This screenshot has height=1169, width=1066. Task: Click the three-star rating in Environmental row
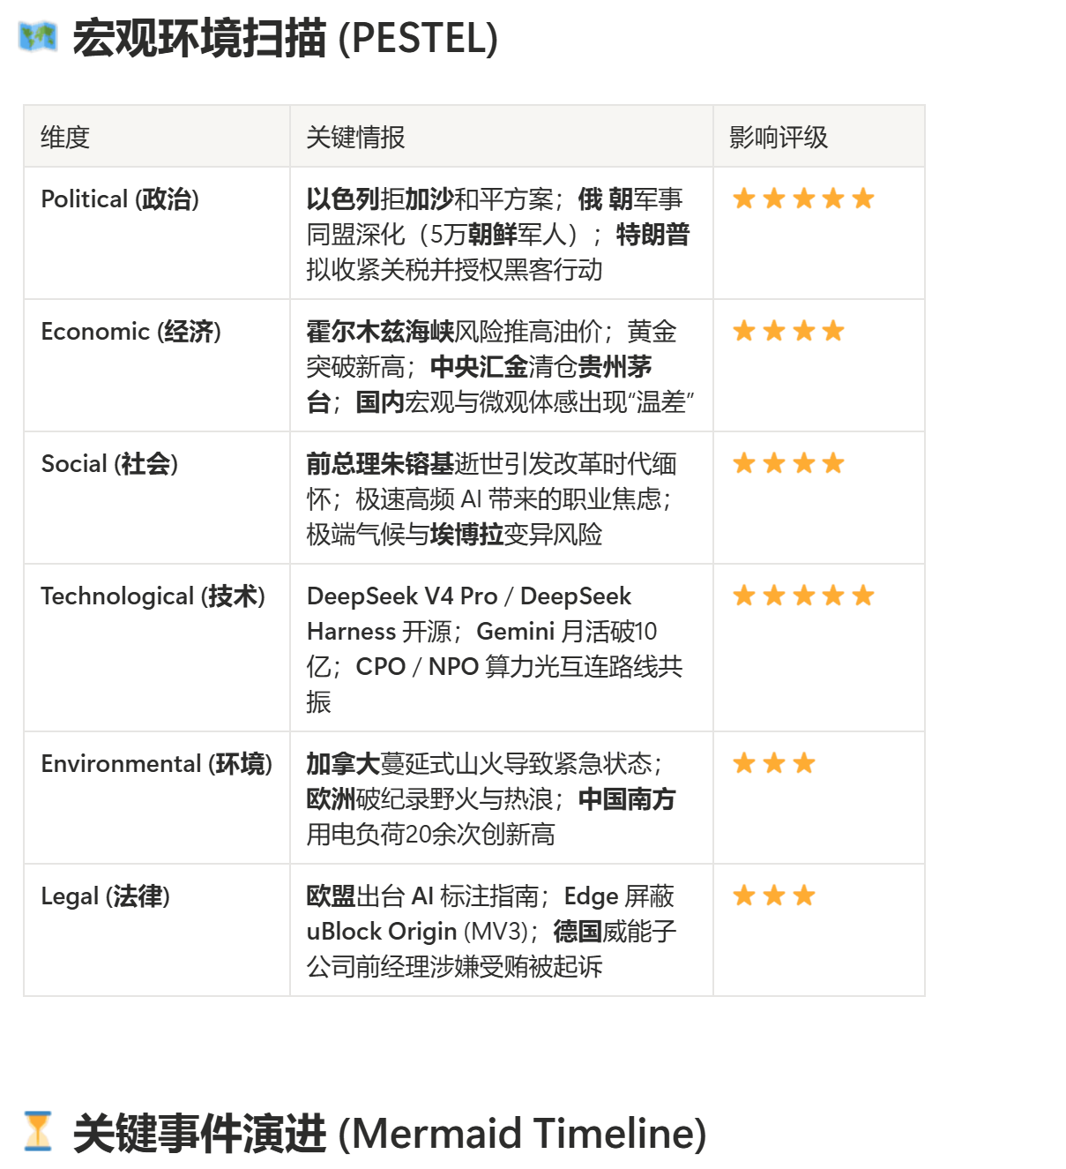[x=773, y=763]
